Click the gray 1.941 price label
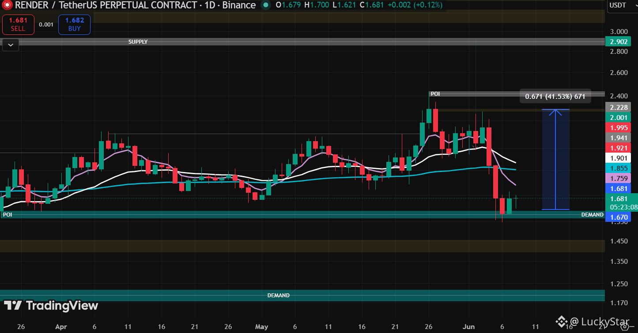 click(x=618, y=138)
